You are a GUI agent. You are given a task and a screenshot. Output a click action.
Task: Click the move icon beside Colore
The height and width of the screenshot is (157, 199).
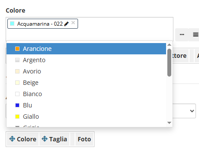click(12, 139)
